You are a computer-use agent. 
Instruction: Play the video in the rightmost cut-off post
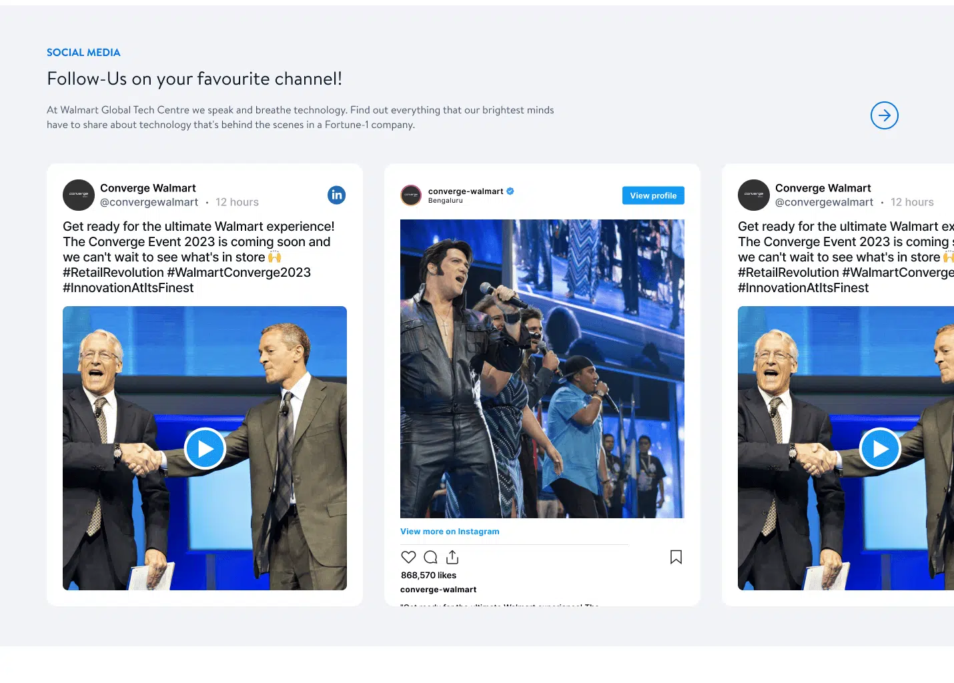880,448
